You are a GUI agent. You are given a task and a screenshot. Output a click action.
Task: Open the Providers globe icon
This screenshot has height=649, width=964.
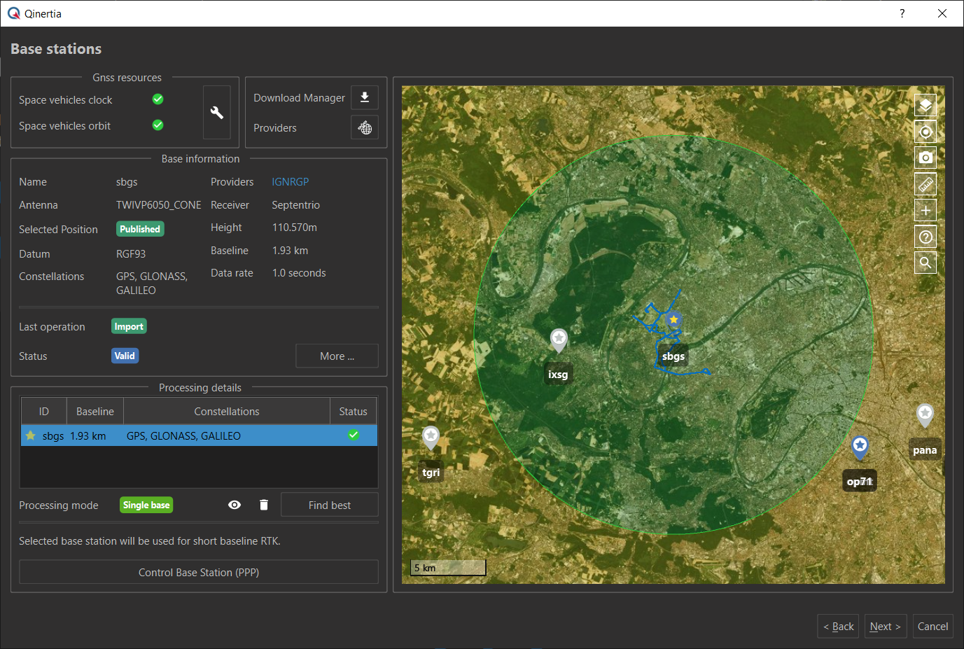click(364, 127)
